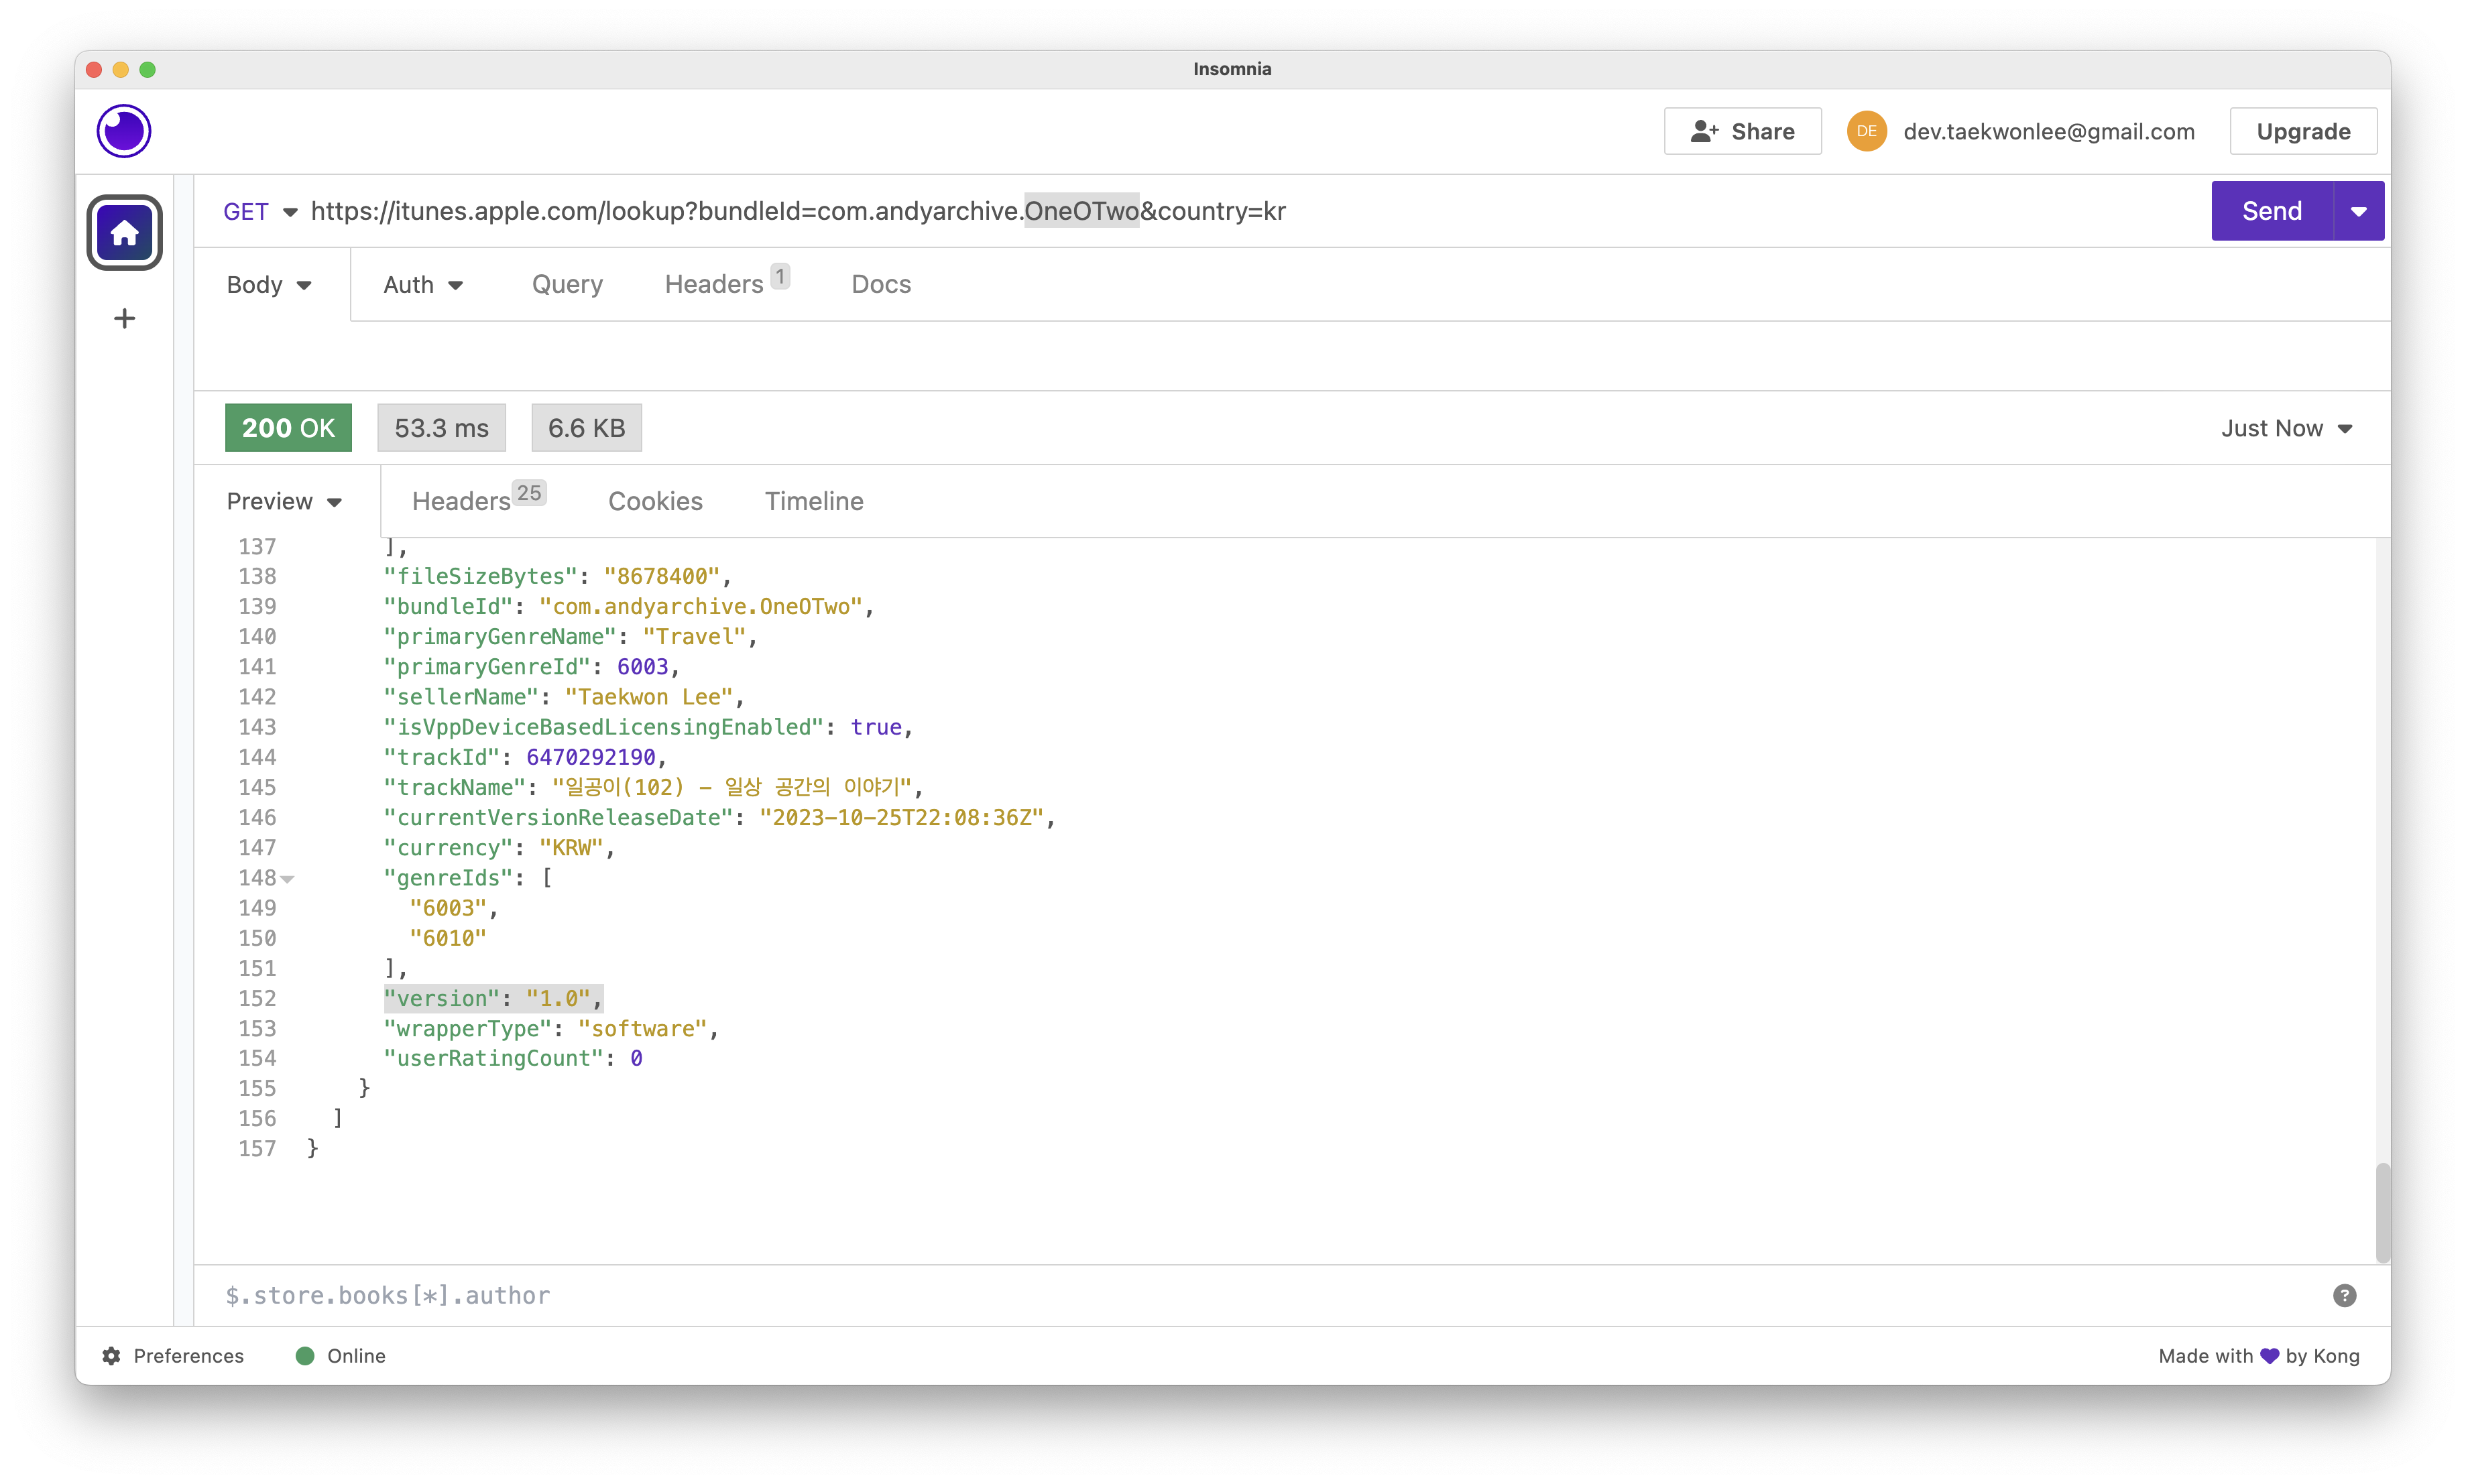Open the Preview mode dropdown
The image size is (2466, 1484).
pos(284,502)
